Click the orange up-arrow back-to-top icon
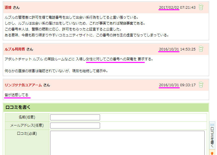Screen dimensions: 217x155 point(212,153)
